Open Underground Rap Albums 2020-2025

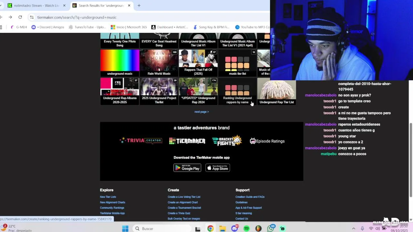tap(120, 91)
